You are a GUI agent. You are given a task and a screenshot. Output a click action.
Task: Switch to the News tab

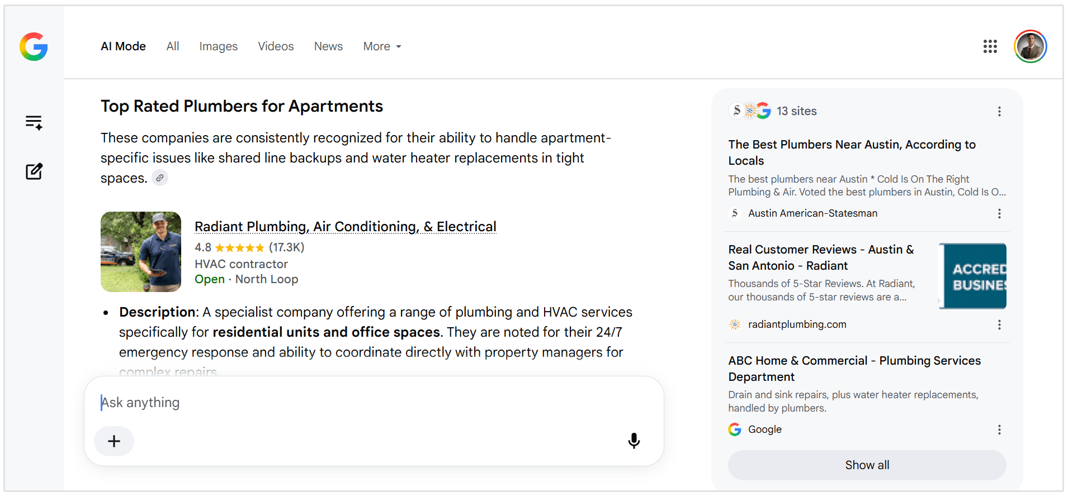tap(328, 46)
